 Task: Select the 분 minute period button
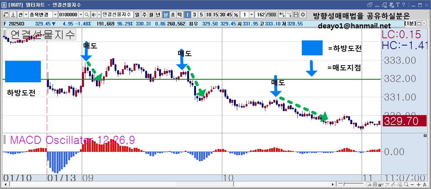(x=166, y=15)
